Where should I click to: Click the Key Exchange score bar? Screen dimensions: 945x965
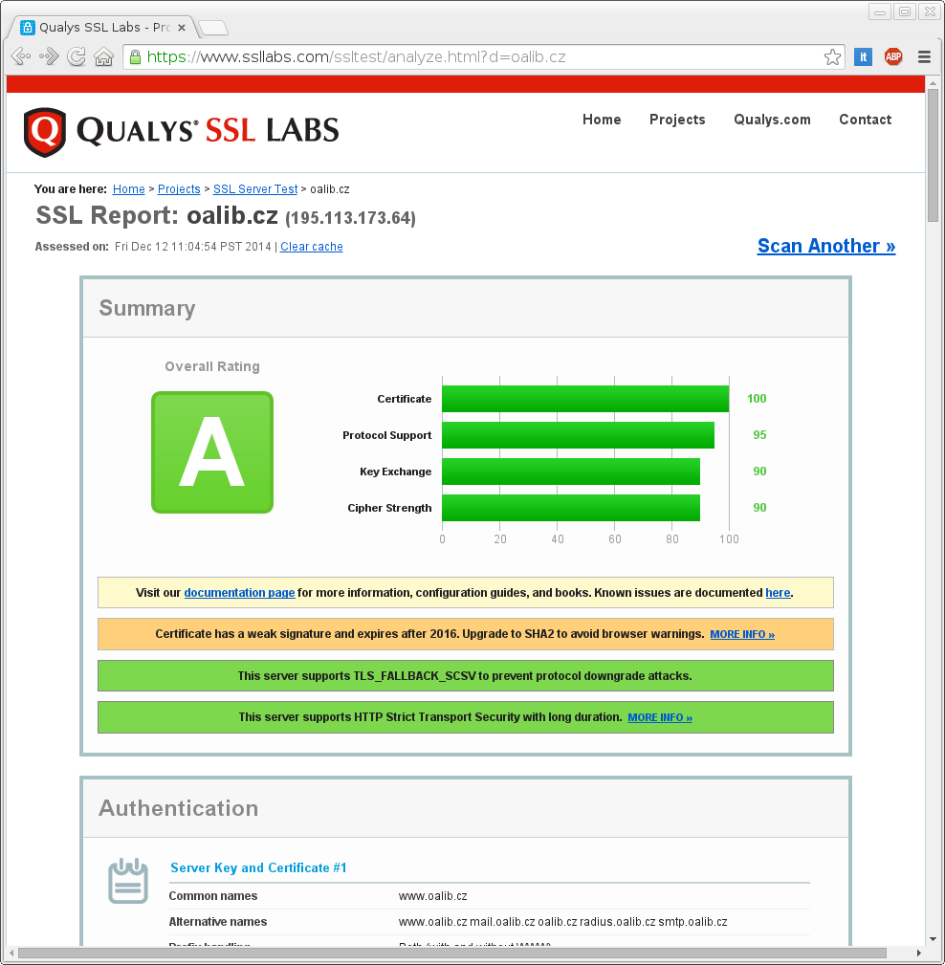(x=571, y=472)
